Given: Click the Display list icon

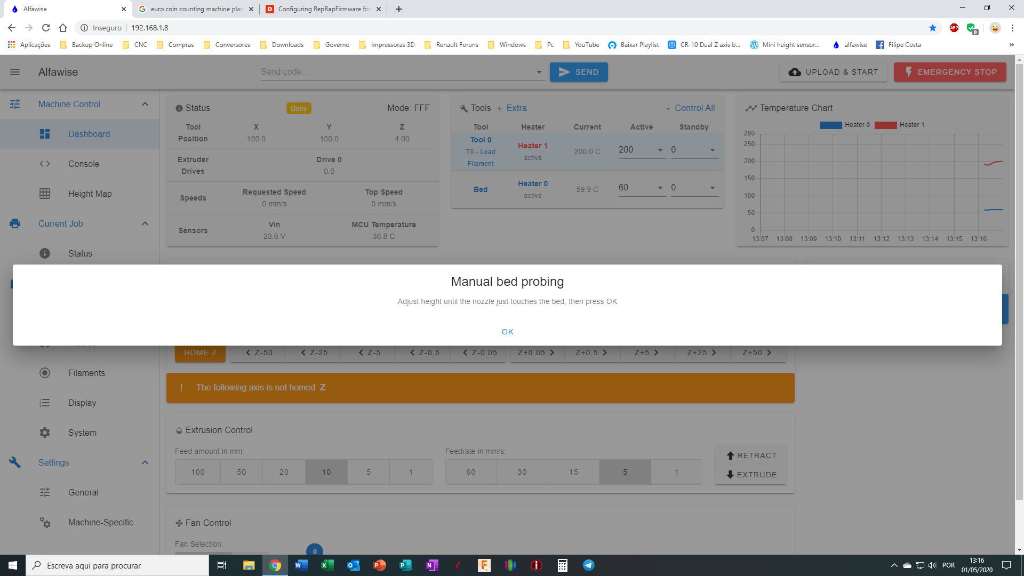Looking at the screenshot, I should [x=45, y=403].
